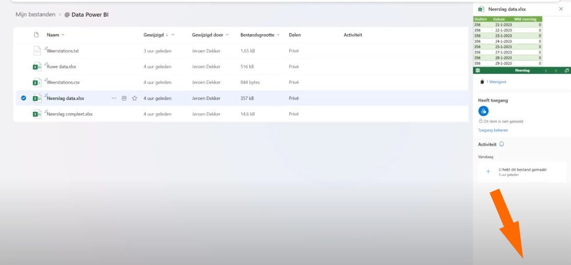Select the Neerslag sheet tab in preview
Viewport: 571px width, 265px height.
click(522, 70)
